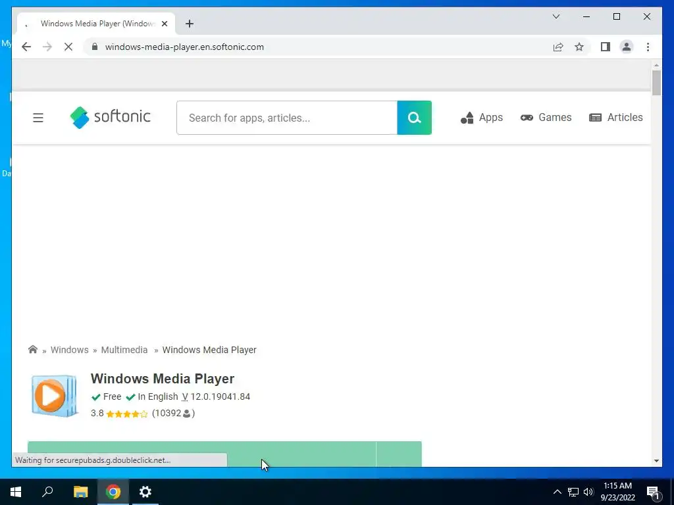Click the teal search magnifier button
The height and width of the screenshot is (505, 674).
(x=415, y=118)
